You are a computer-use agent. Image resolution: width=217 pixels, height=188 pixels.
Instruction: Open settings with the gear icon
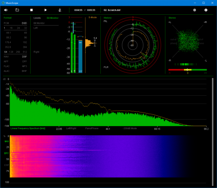(194, 10)
